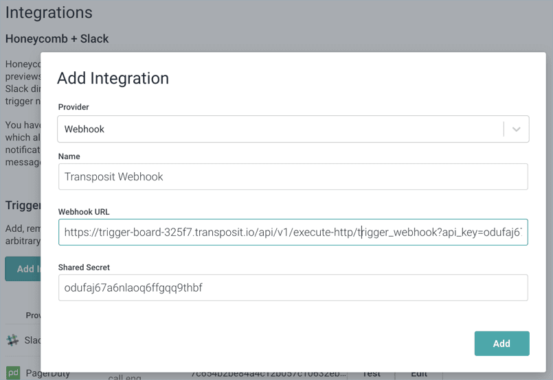Viewport: 553px width, 380px height.
Task: Click the PagerDuty logo icon
Action: pos(12,374)
